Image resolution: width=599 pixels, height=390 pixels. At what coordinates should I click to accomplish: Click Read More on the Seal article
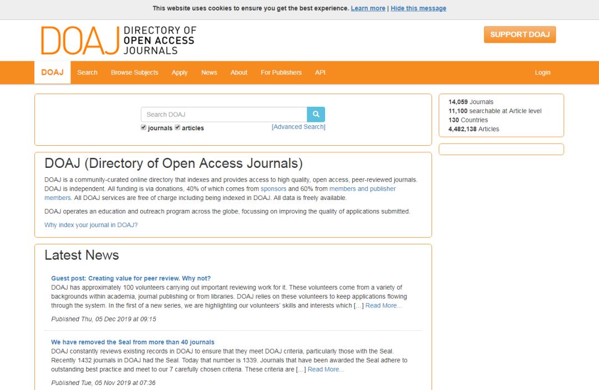click(x=326, y=370)
